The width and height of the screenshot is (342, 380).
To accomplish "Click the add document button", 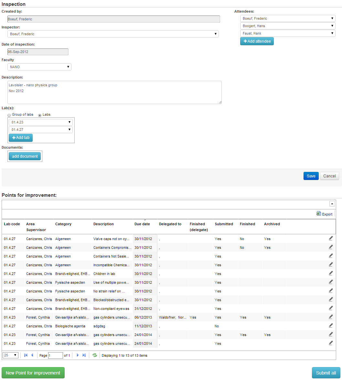I will click(25, 156).
